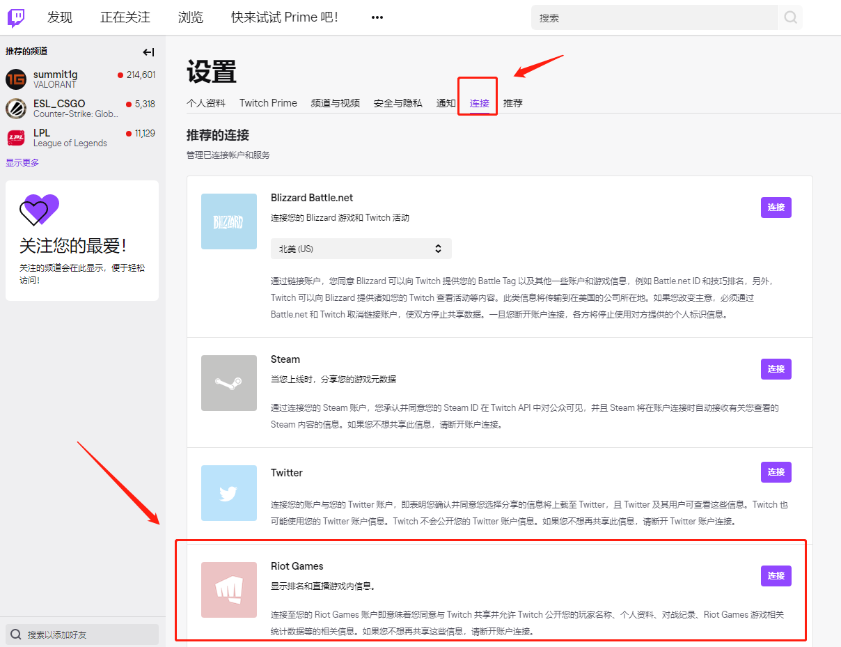Click the Steam logo tile

229,383
